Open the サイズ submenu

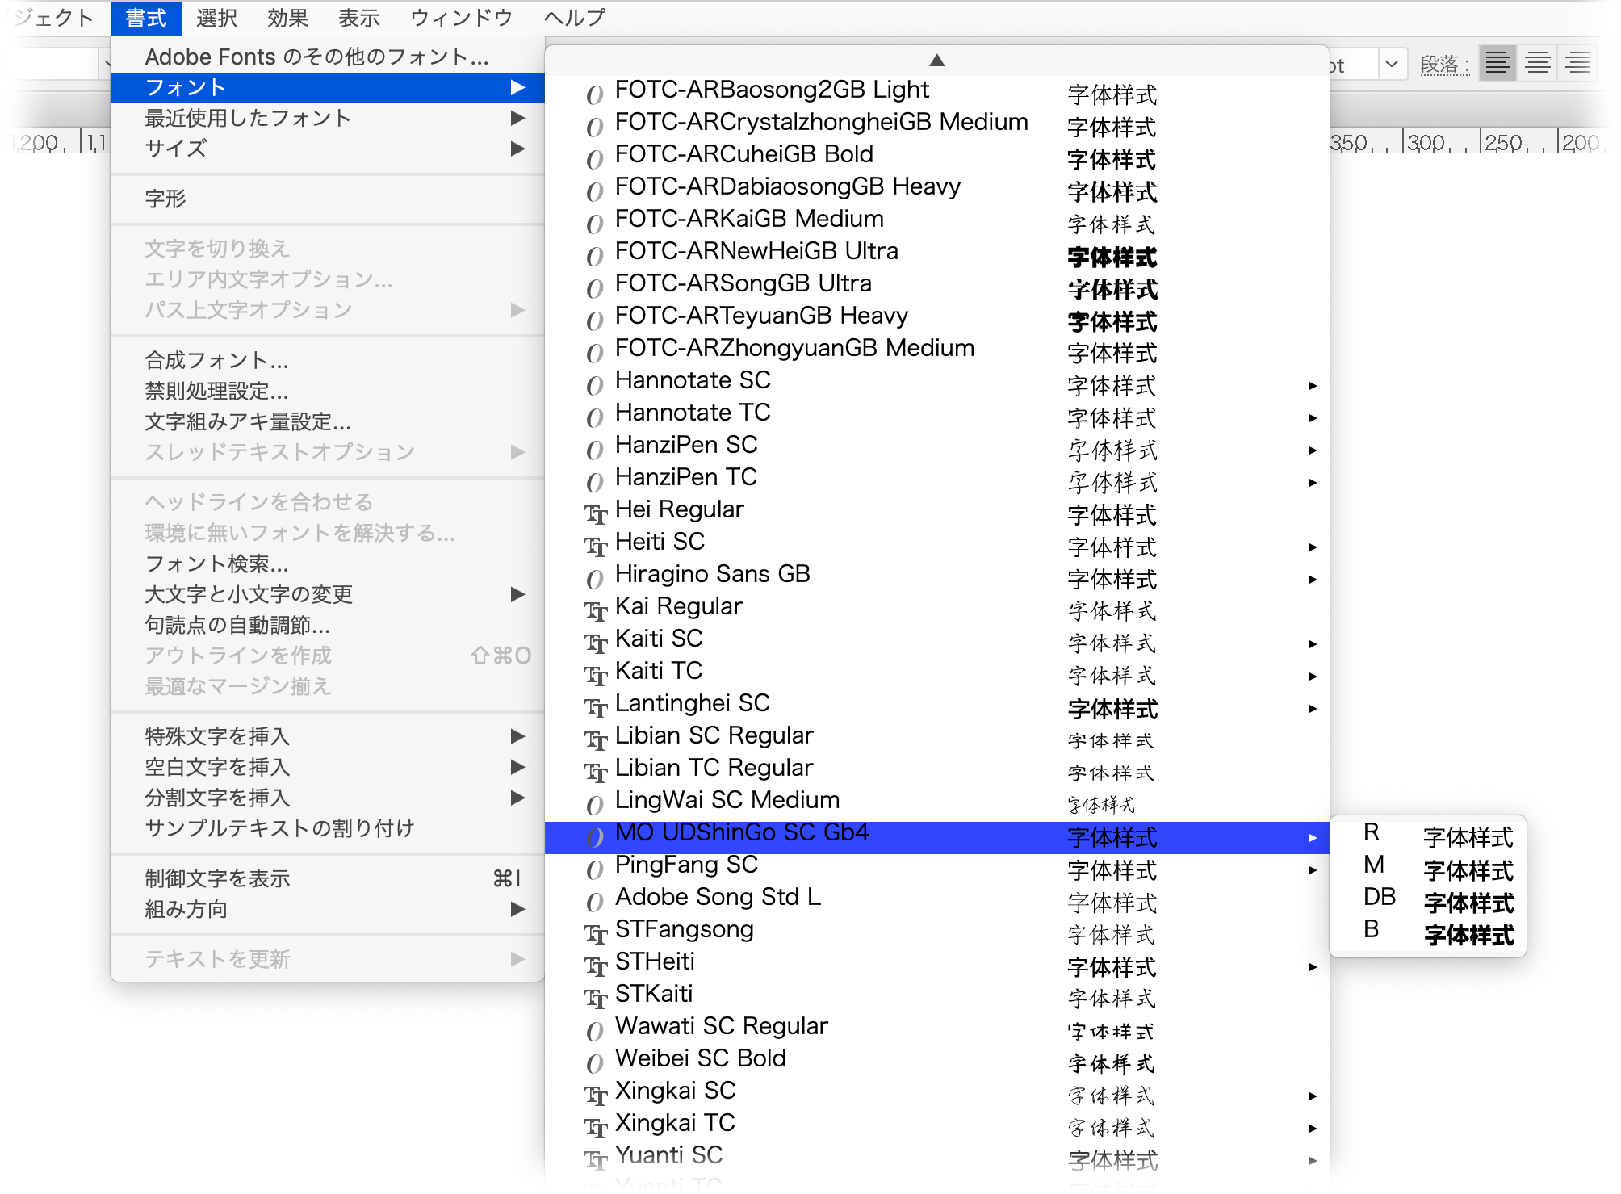tap(327, 149)
